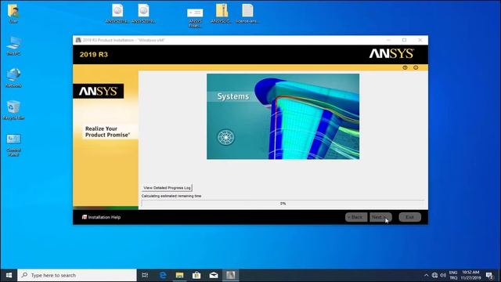Open the Windows Start menu
The width and height of the screenshot is (501, 282).
(x=9, y=275)
